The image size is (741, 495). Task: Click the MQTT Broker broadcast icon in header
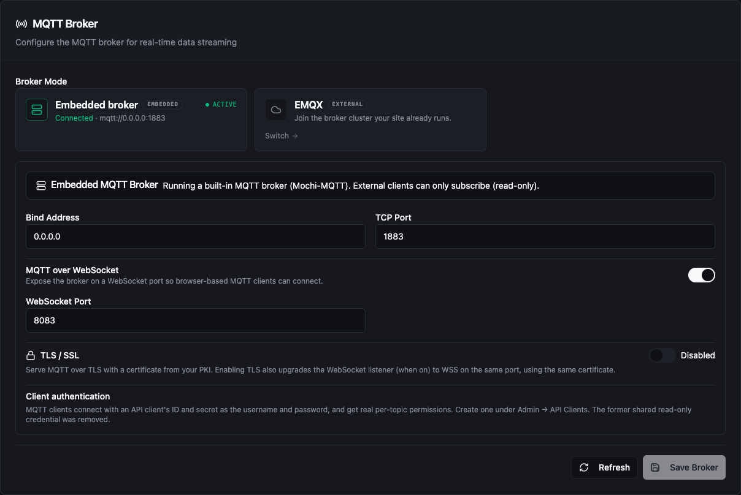pos(21,24)
